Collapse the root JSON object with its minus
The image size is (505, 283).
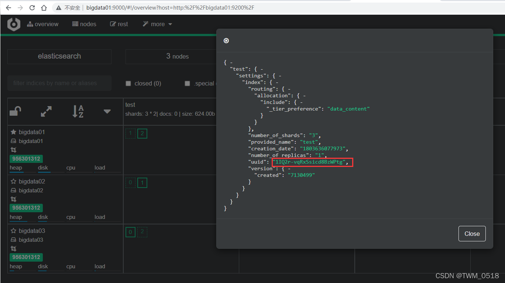coord(231,62)
